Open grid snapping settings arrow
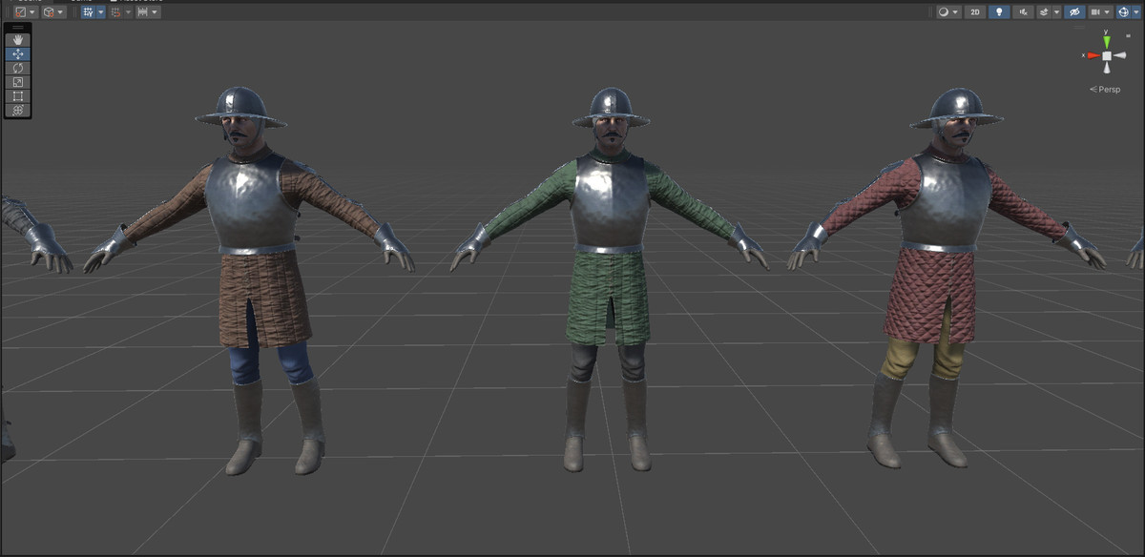The image size is (1145, 557). (128, 12)
